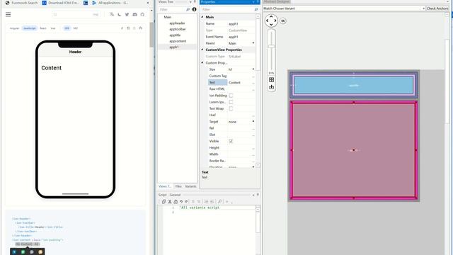The image size is (453, 255).
Task: Open the Size dropdown showing h1
Action: tap(253, 69)
